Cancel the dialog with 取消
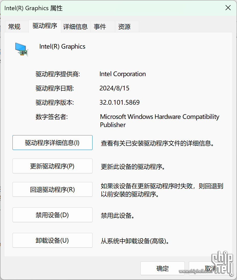This screenshot has height=280, width=237. tap(211, 268)
